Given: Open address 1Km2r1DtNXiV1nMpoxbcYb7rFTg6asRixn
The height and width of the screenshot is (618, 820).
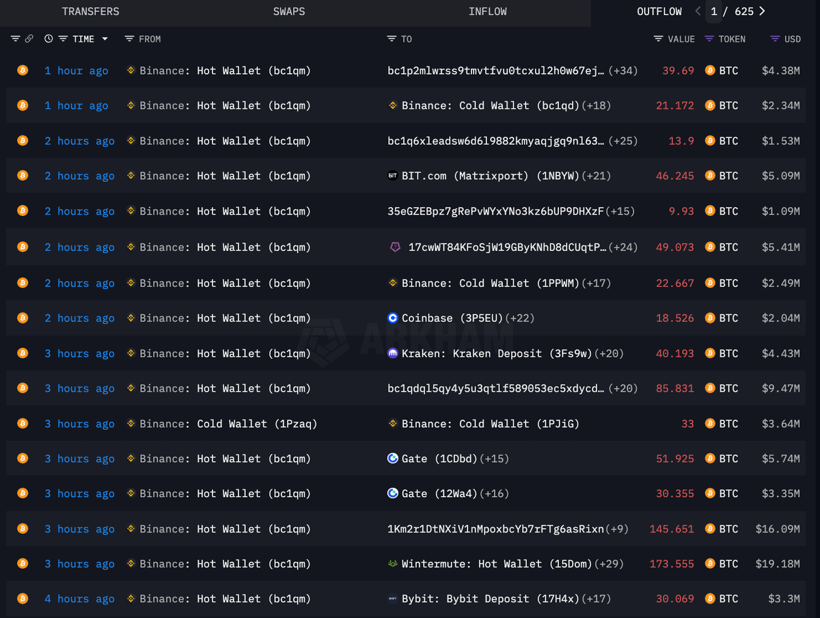Looking at the screenshot, I should click(x=496, y=528).
